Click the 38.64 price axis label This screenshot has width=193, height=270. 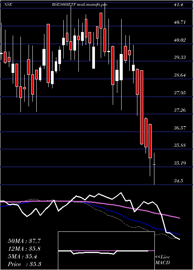[180, 75]
